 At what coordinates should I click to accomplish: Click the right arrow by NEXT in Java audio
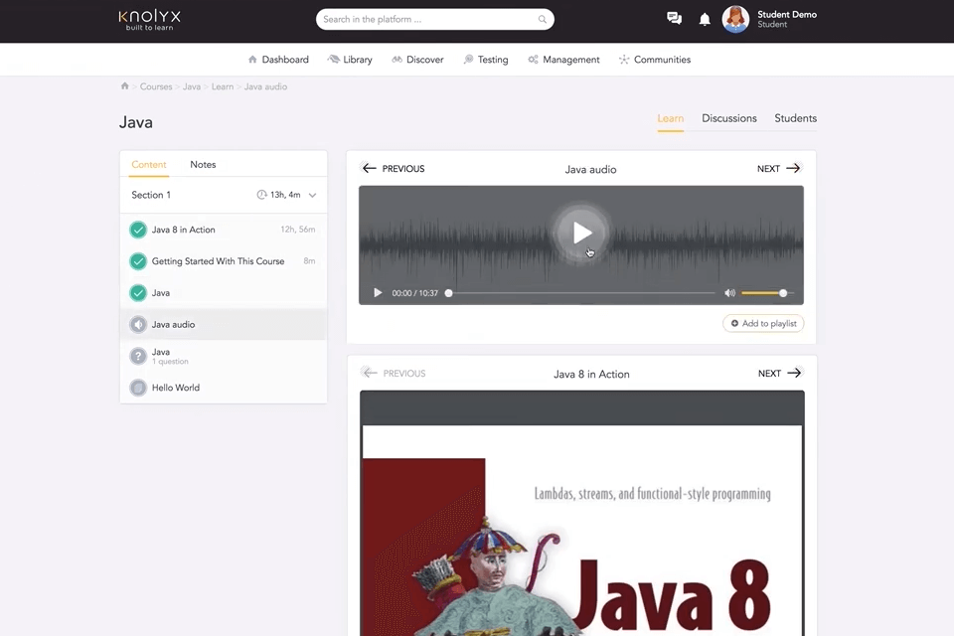pos(793,168)
